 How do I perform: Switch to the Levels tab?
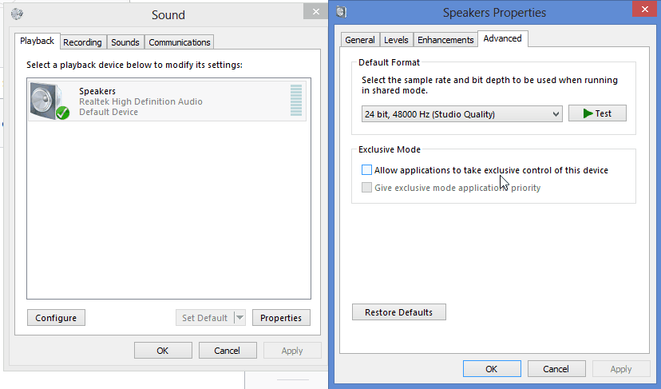(x=396, y=40)
